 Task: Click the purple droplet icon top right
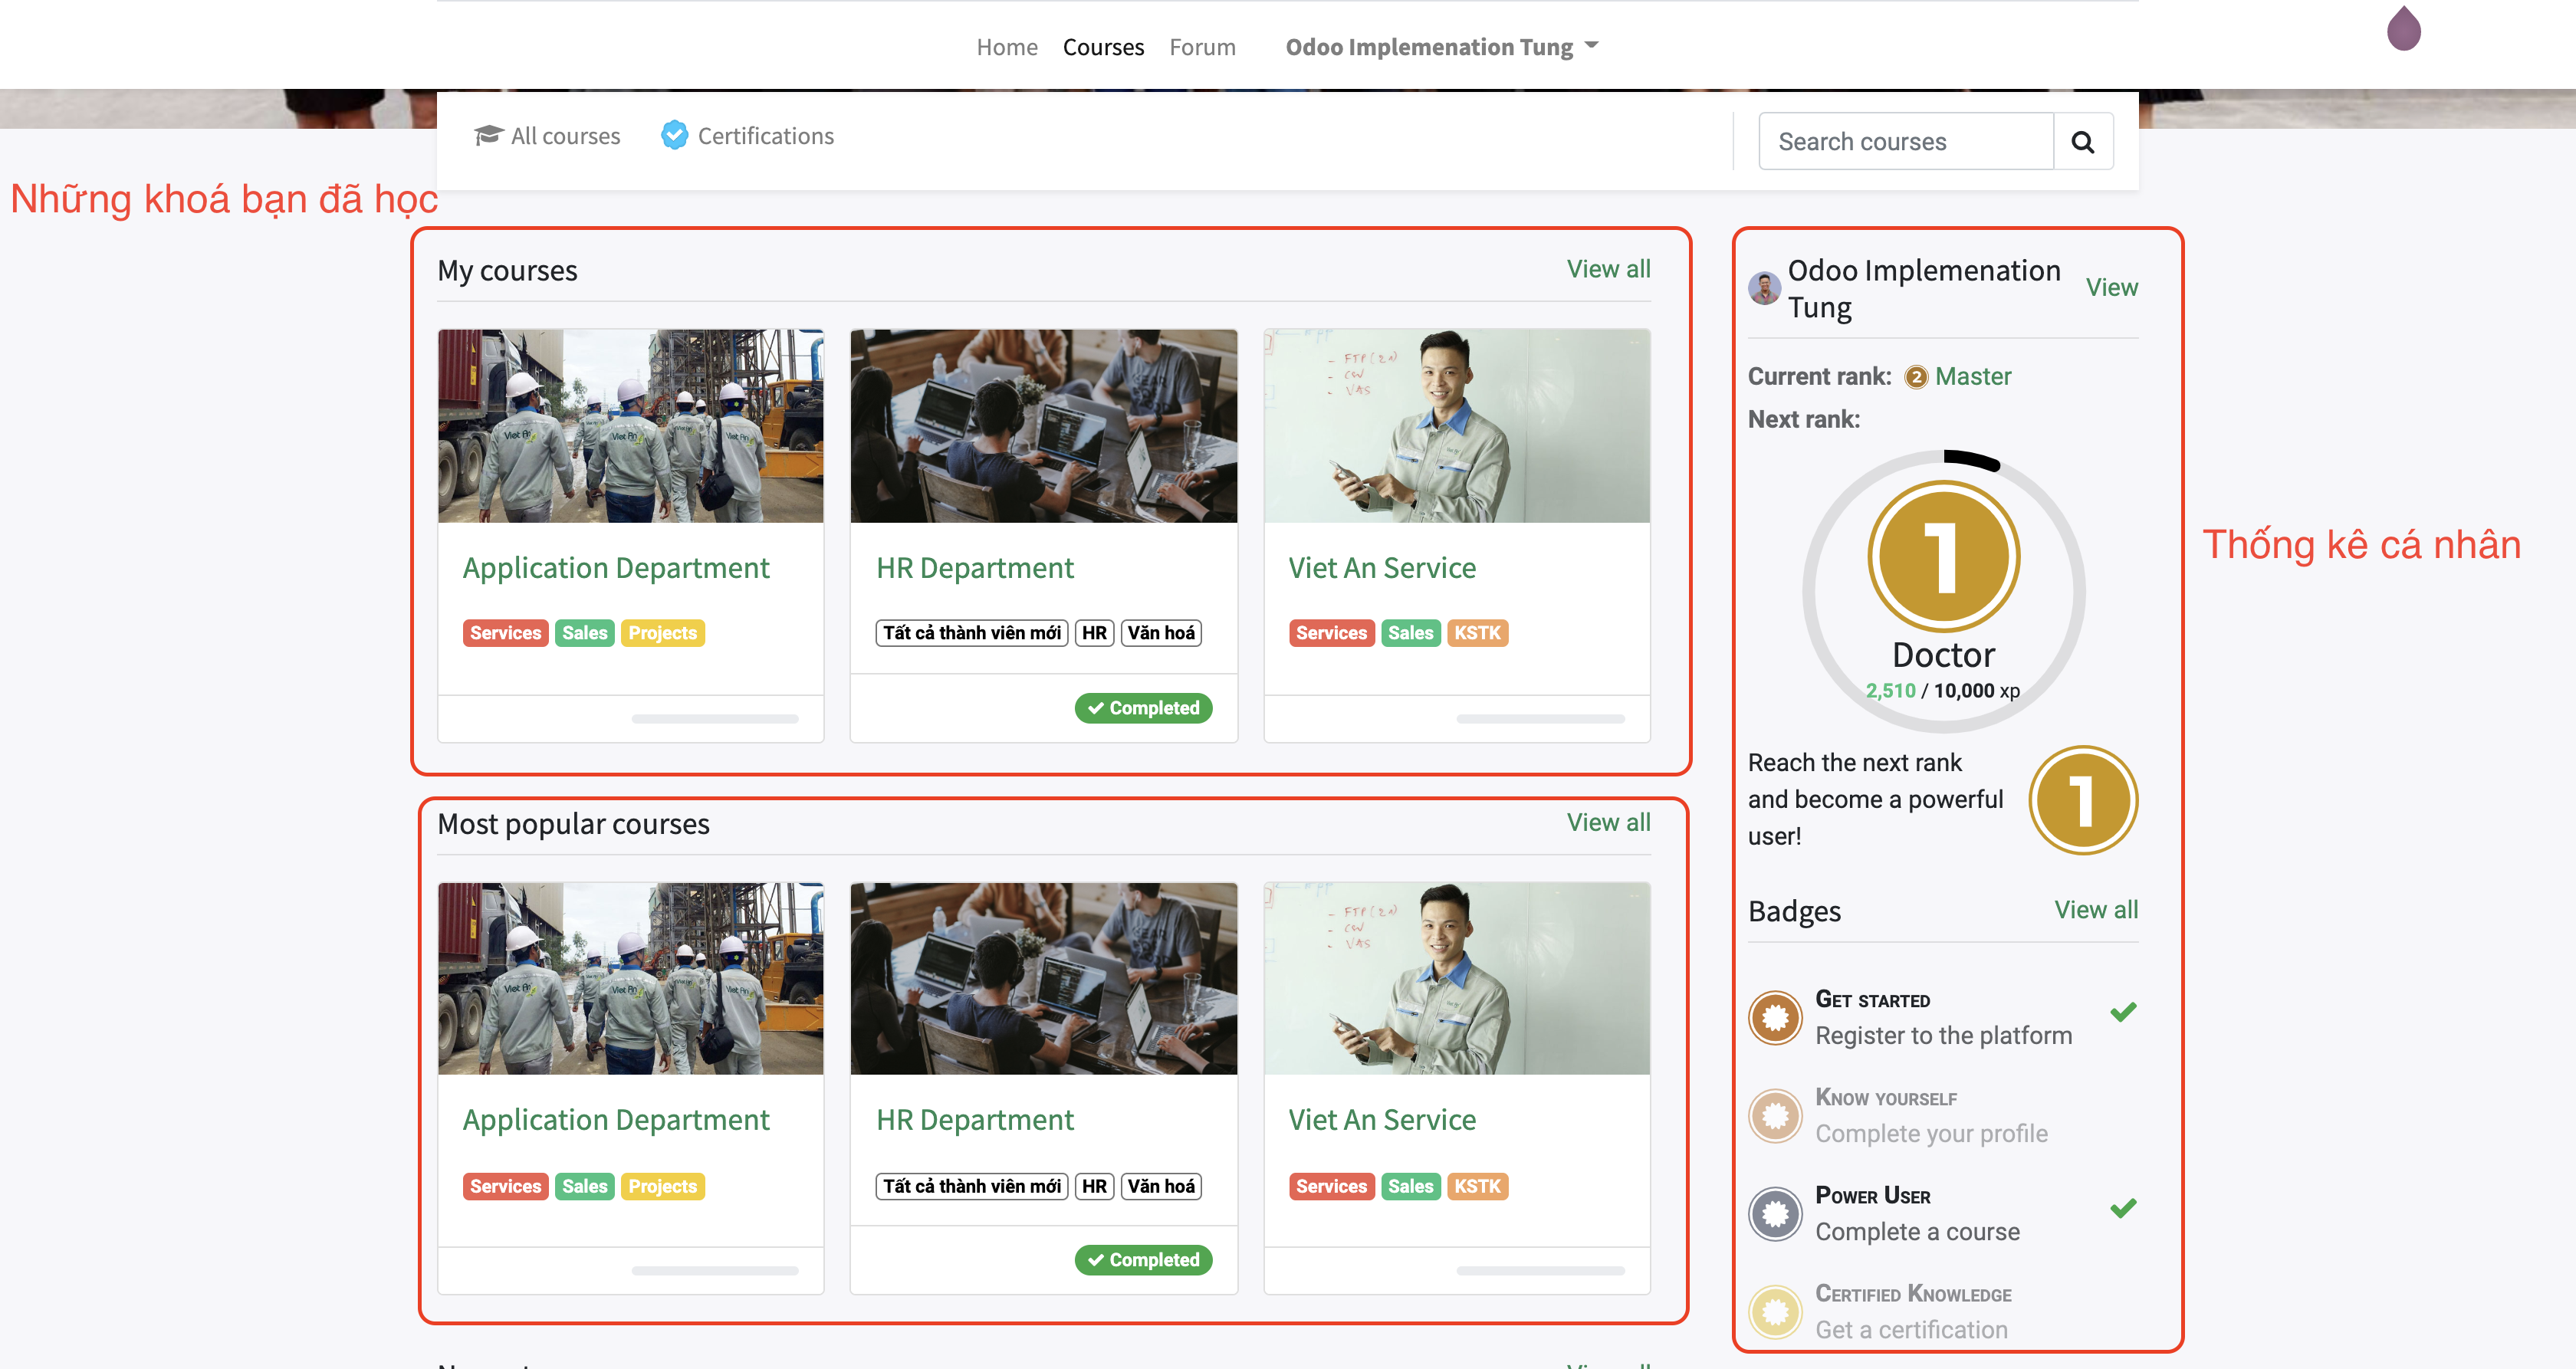coord(2403,28)
